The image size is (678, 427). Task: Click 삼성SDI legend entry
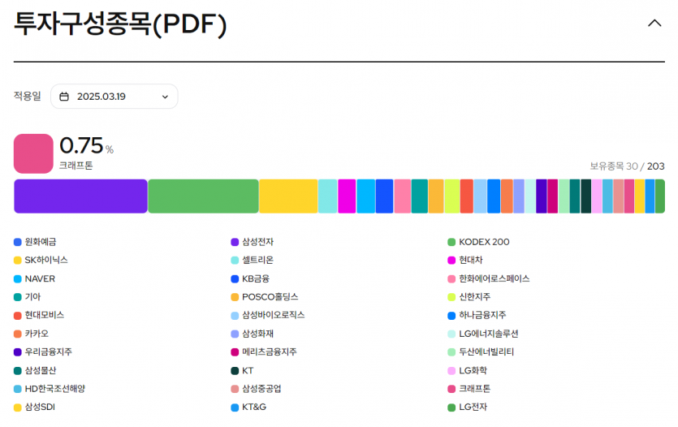[x=35, y=408]
